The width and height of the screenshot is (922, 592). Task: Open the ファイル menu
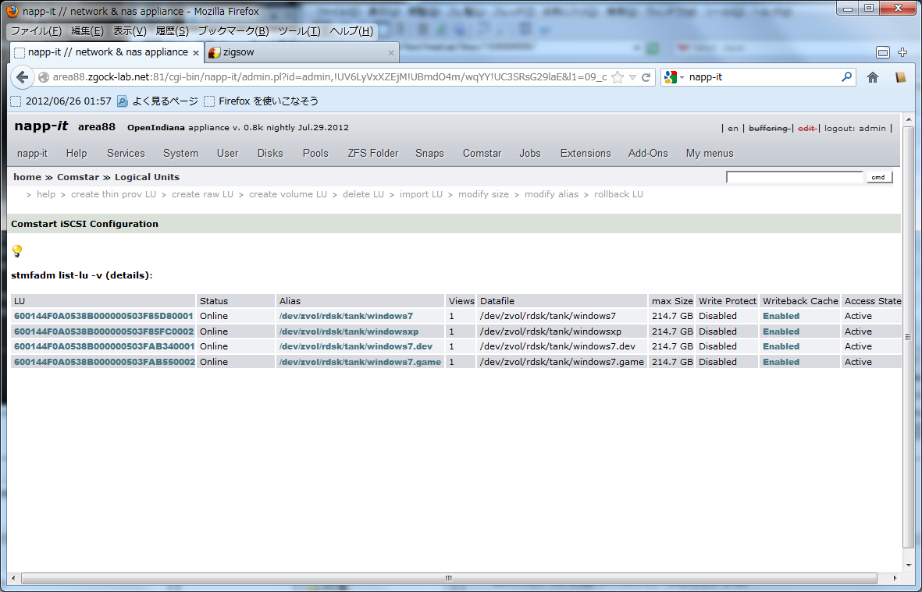click(x=36, y=31)
